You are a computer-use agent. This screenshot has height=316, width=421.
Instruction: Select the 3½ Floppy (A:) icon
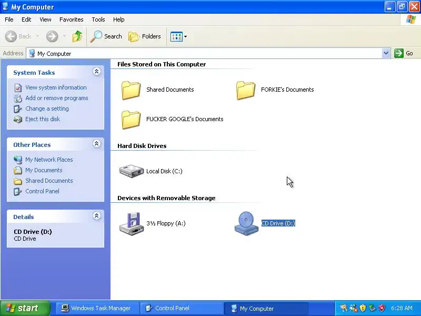131,224
